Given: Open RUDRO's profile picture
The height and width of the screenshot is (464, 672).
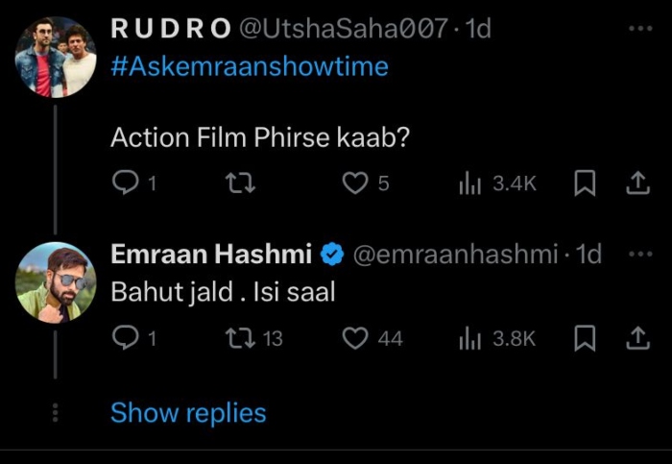Looking at the screenshot, I should (x=56, y=57).
